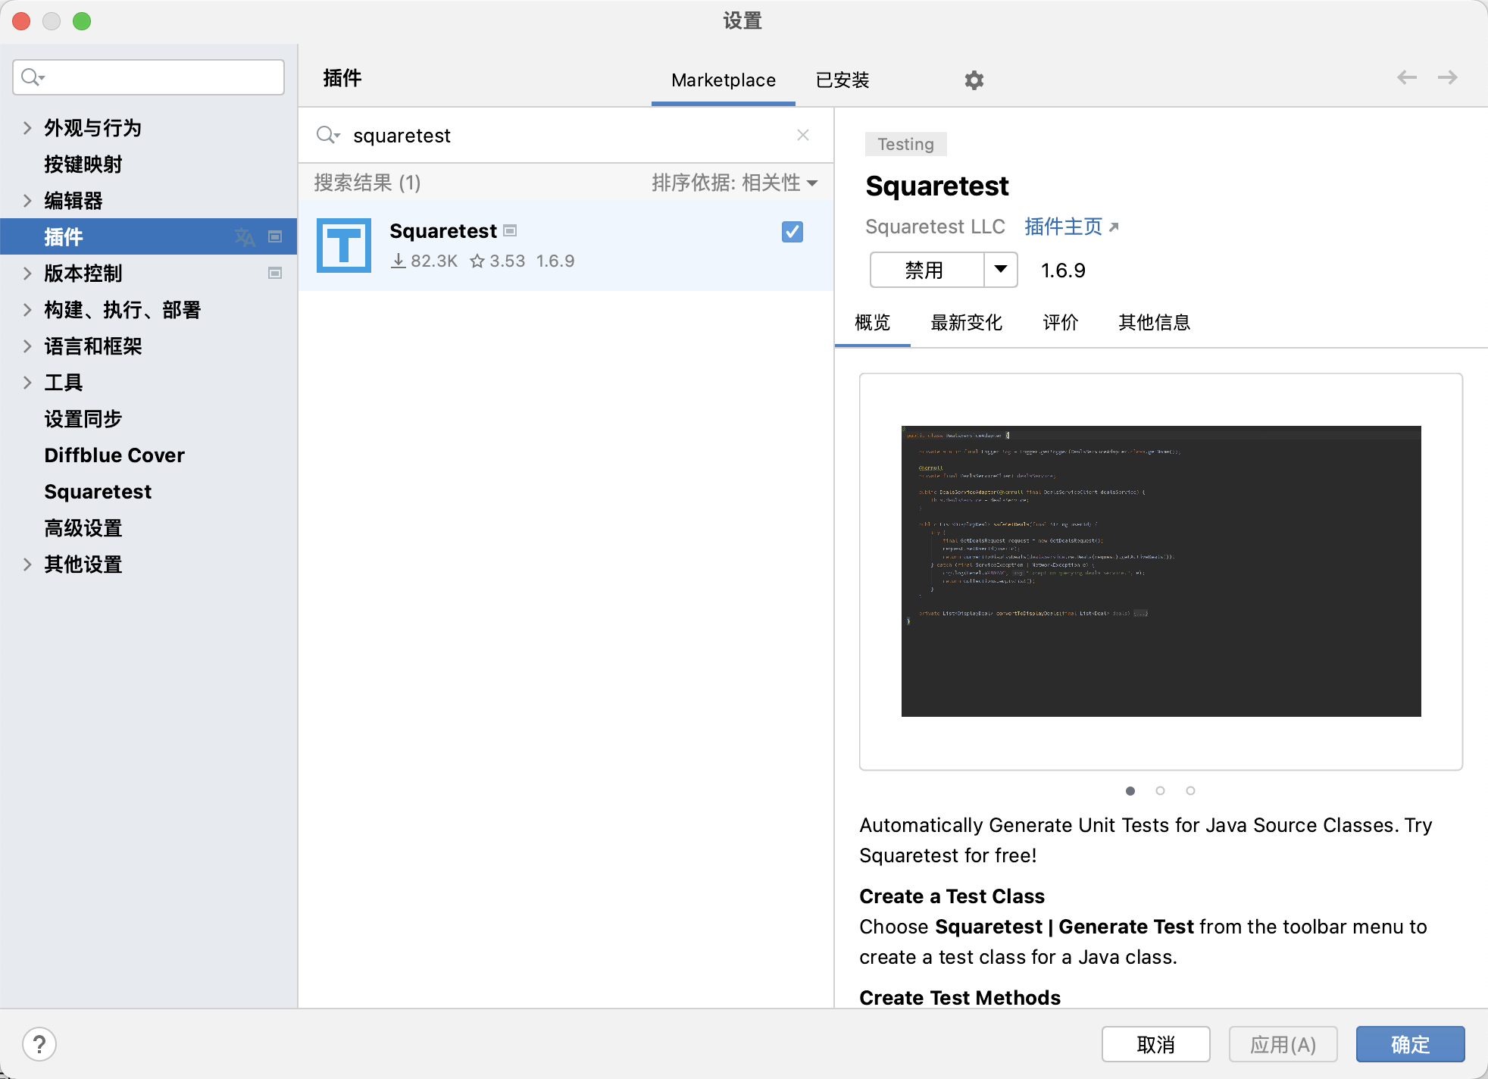Select the Squaretest search result row
Viewport: 1488px width, 1079px height.
pos(566,246)
